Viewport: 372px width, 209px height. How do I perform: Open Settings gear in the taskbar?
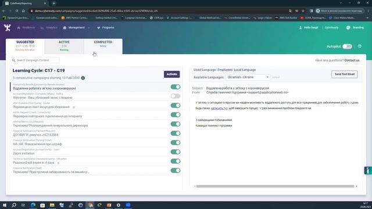[119, 205]
